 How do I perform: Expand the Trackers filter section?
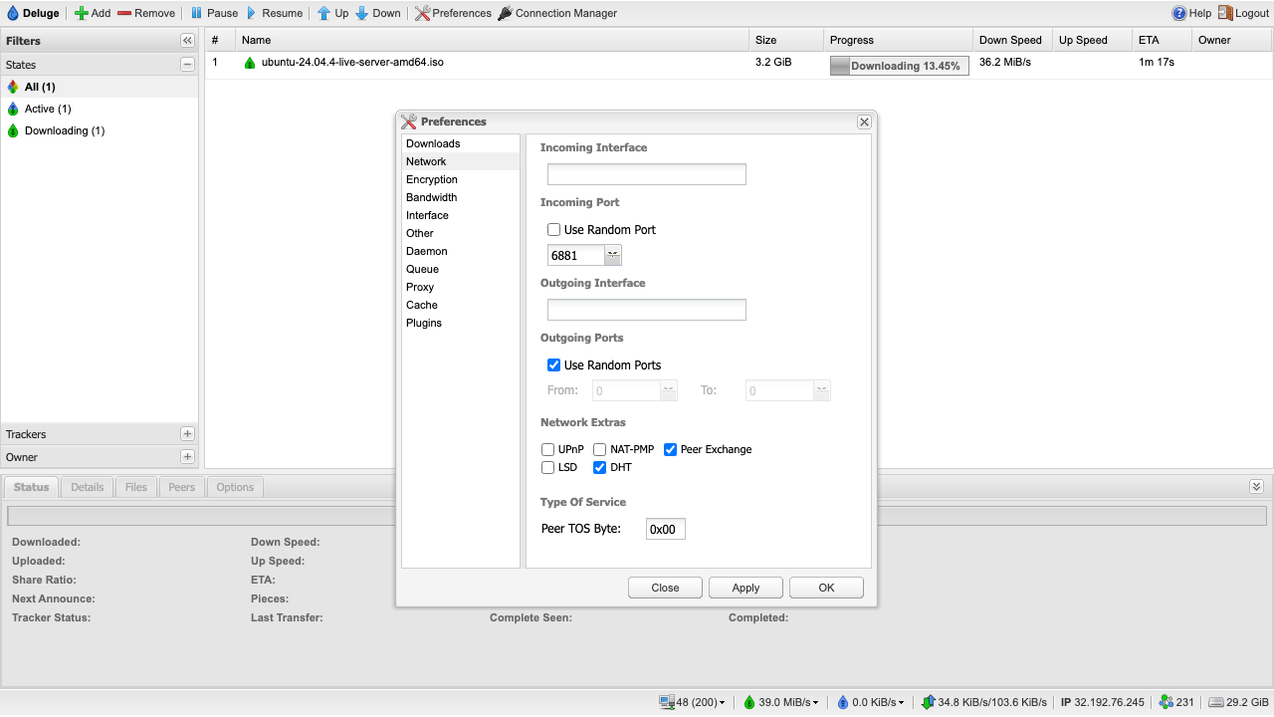point(187,434)
